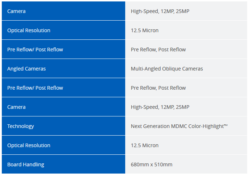Click the lower "Pre Reflow/ Post Reflow" label

(x=35, y=88)
